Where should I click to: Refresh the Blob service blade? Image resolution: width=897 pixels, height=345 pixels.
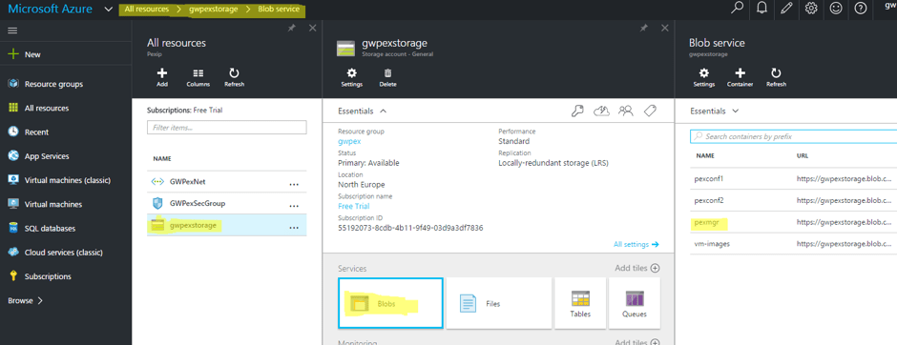776,78
